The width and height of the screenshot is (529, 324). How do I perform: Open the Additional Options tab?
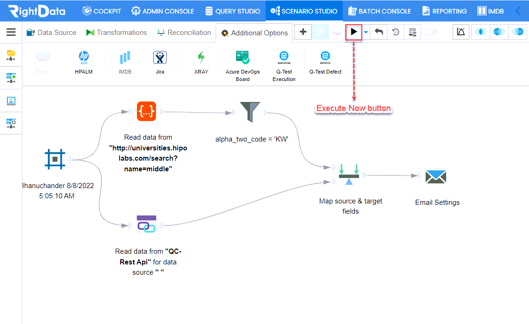click(254, 33)
